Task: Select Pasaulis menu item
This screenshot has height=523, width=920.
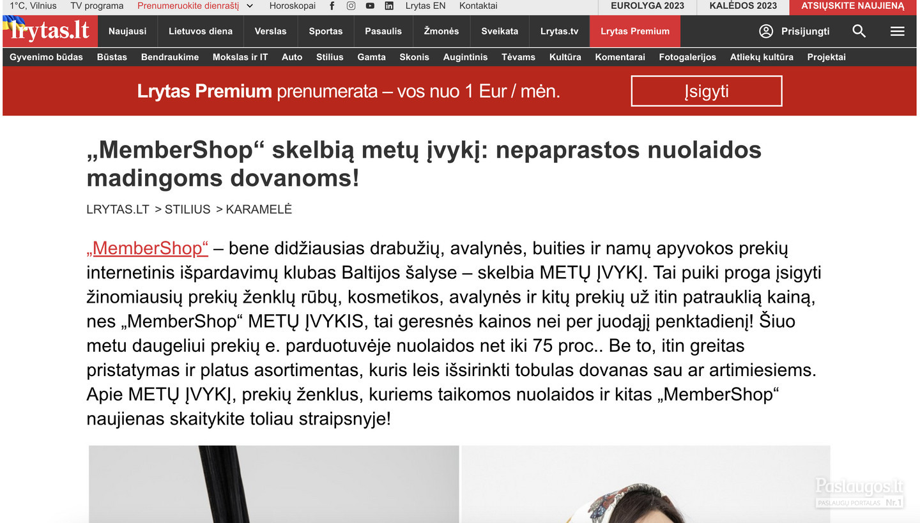Action: coord(383,31)
